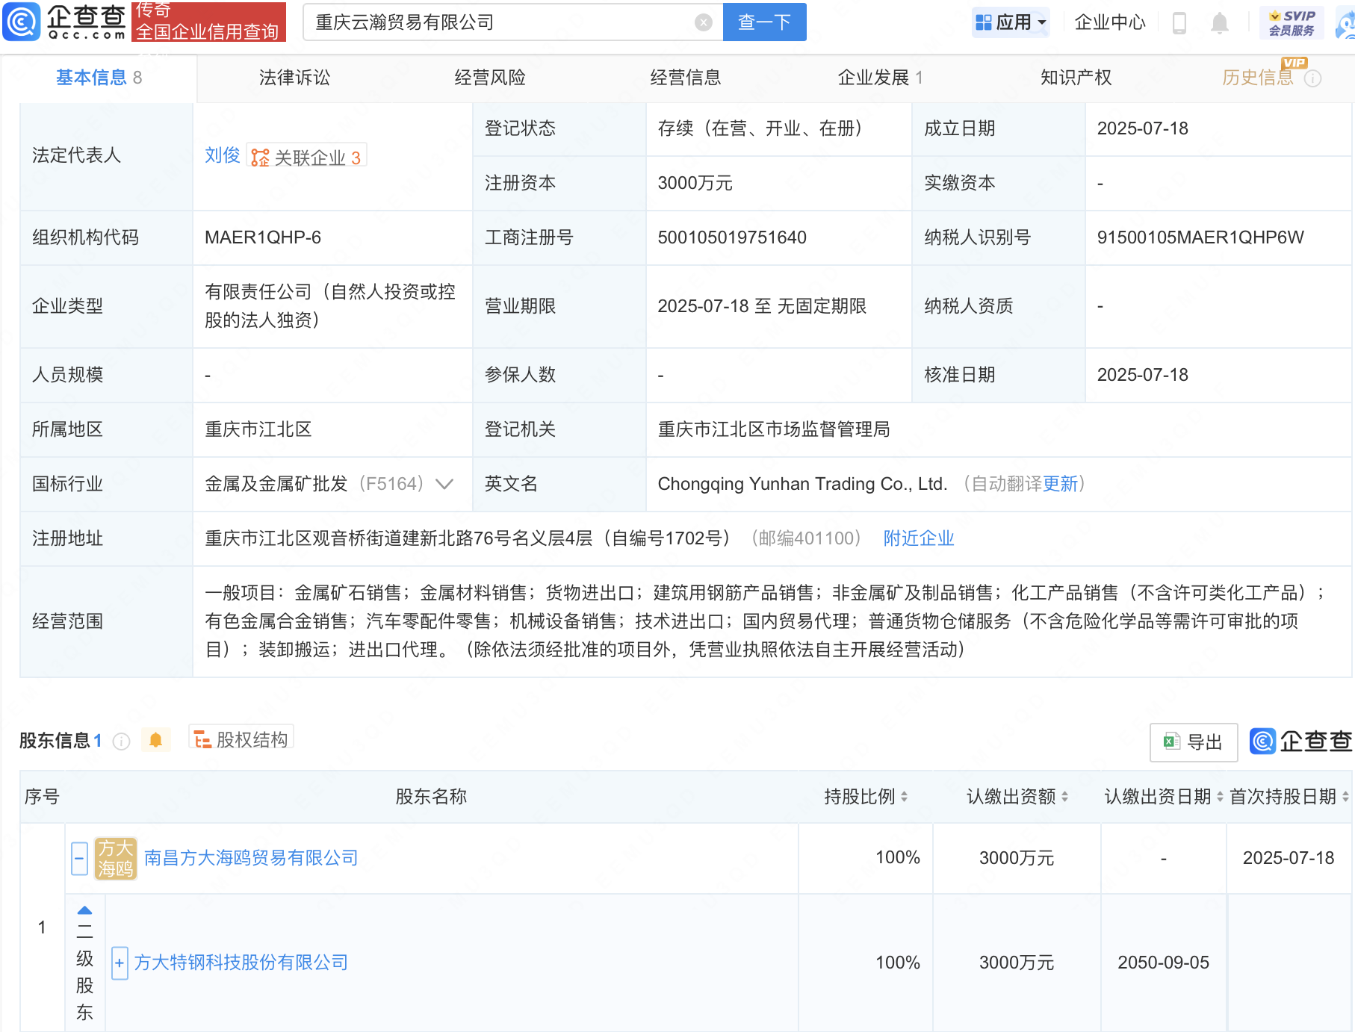Export shareholder table via 导出
This screenshot has width=1355, height=1032.
point(1193,742)
